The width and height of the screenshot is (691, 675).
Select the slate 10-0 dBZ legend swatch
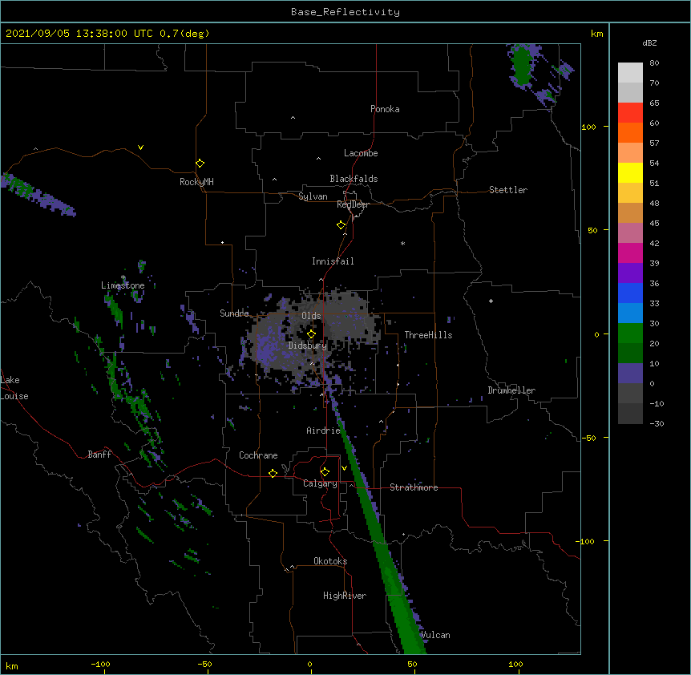[630, 374]
